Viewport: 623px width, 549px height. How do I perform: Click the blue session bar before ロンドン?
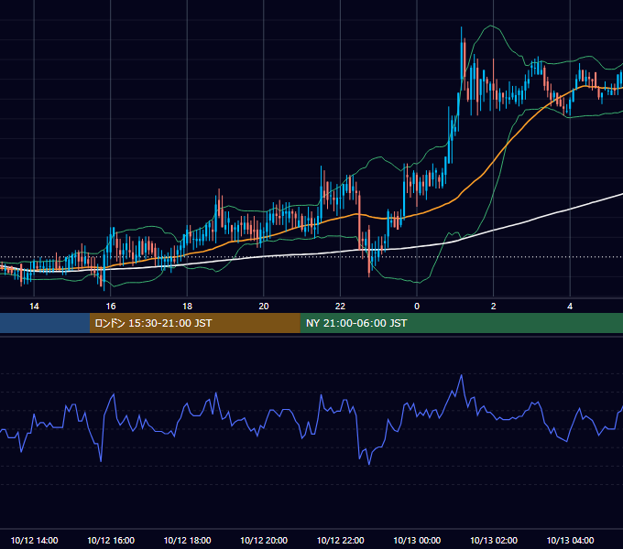coord(45,323)
